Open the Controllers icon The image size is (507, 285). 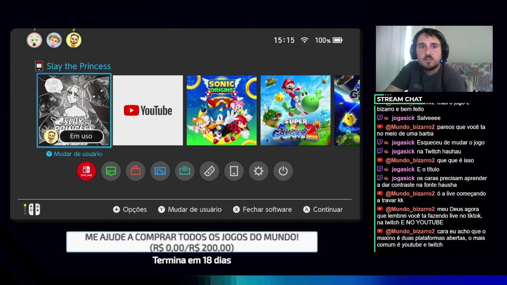coord(209,171)
